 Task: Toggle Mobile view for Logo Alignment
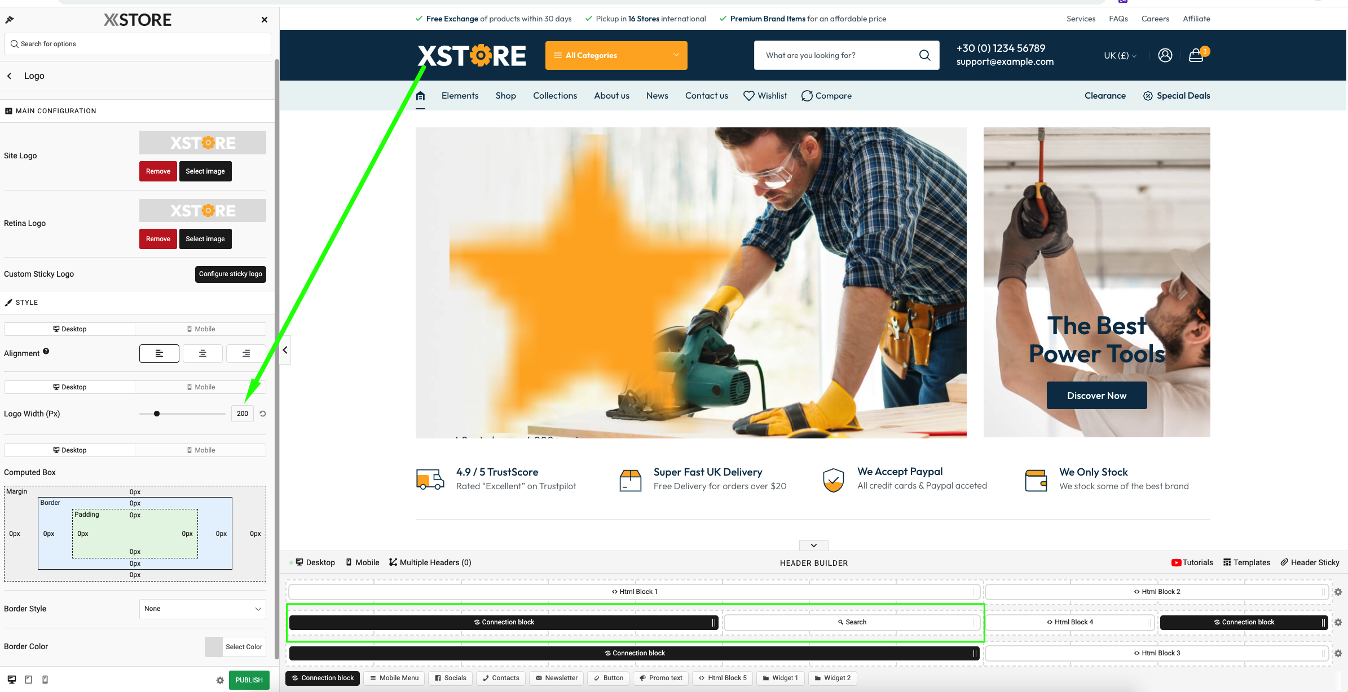(201, 329)
